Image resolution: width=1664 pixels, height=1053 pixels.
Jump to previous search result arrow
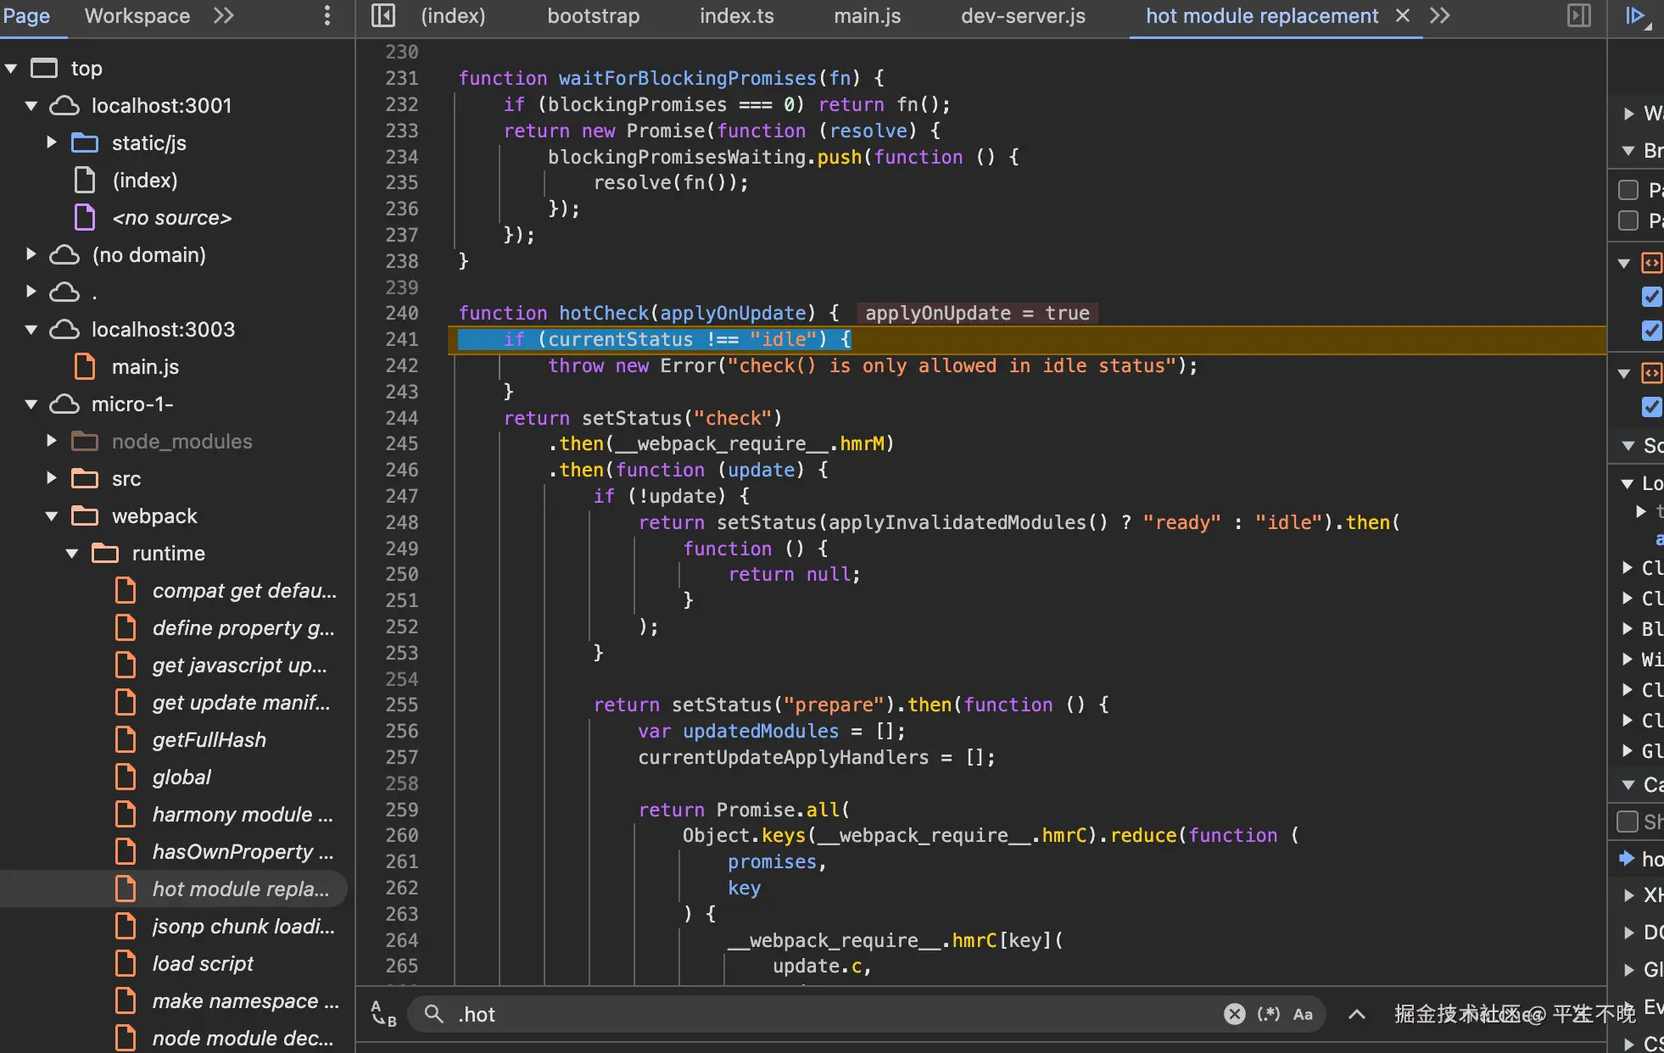(1357, 1014)
